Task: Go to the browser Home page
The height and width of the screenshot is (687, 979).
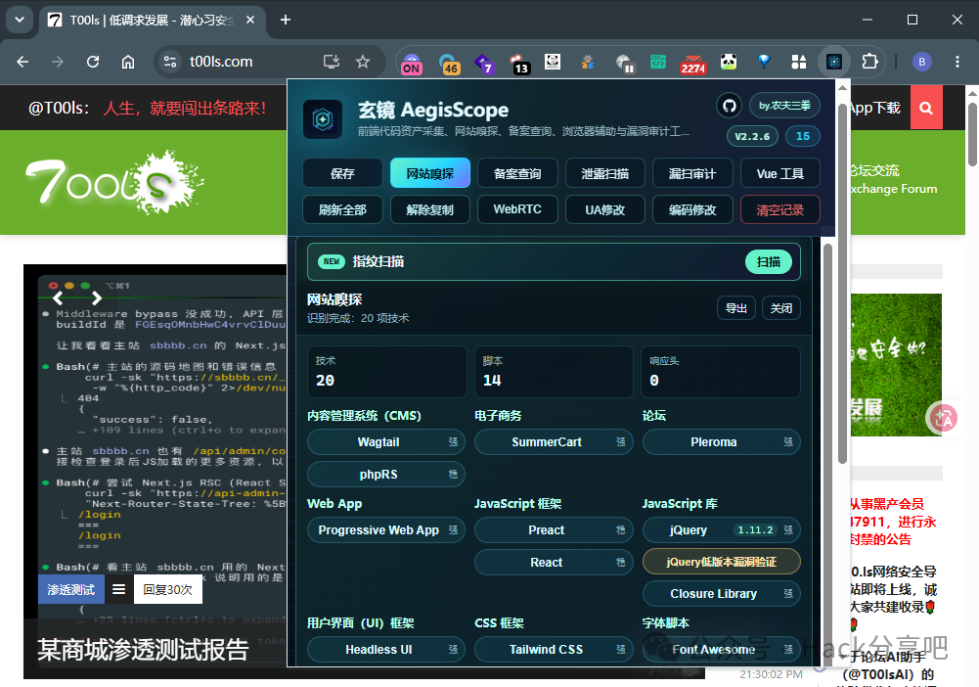Action: (128, 62)
